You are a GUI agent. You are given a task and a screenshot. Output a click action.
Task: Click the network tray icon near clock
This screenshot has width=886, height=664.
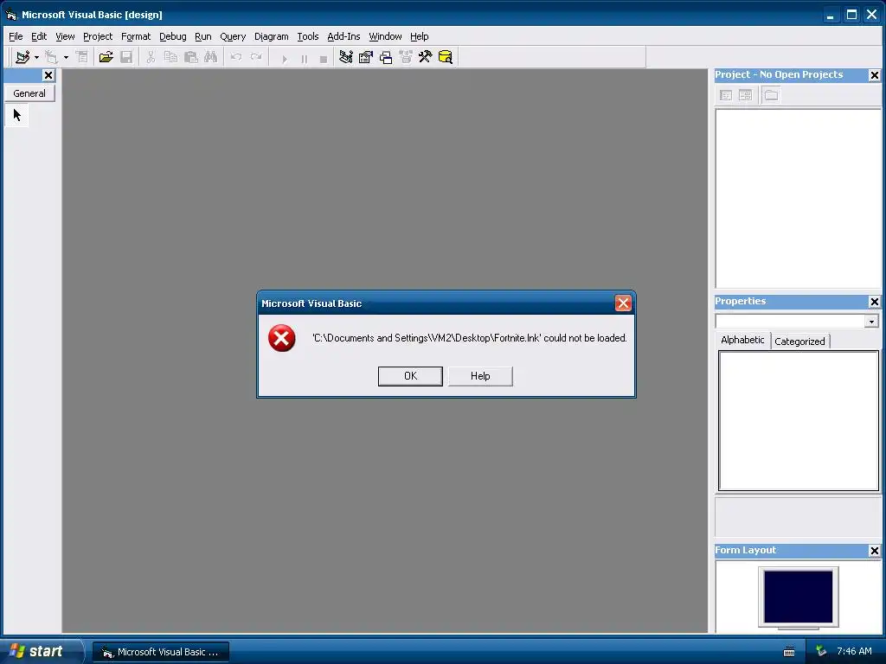point(821,652)
